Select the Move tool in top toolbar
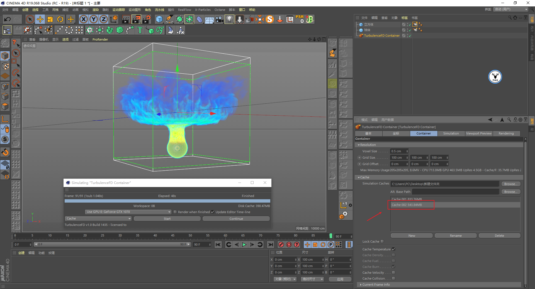Image resolution: width=535 pixels, height=289 pixels. (40, 19)
